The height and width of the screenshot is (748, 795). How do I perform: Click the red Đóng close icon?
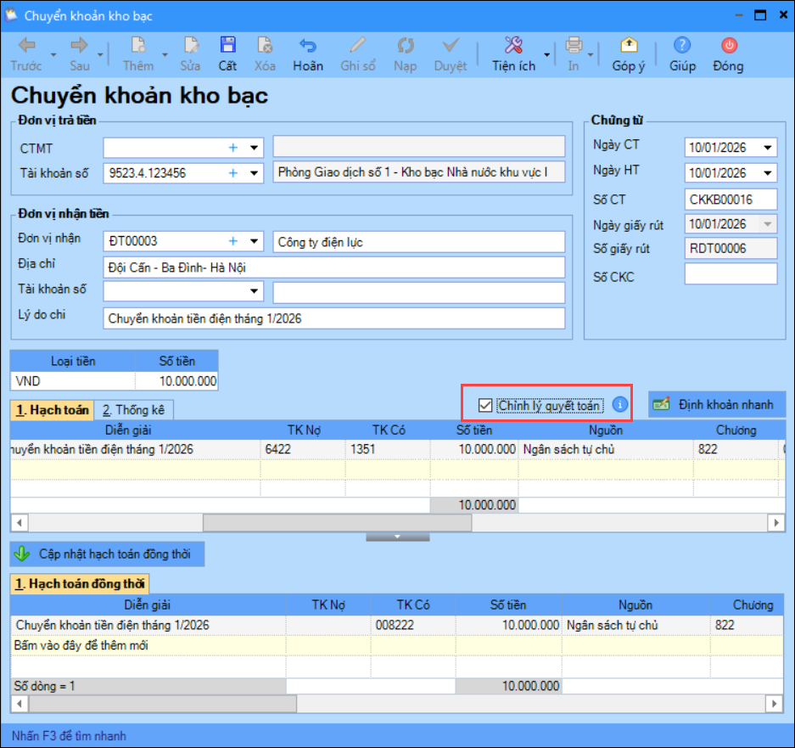(x=728, y=46)
